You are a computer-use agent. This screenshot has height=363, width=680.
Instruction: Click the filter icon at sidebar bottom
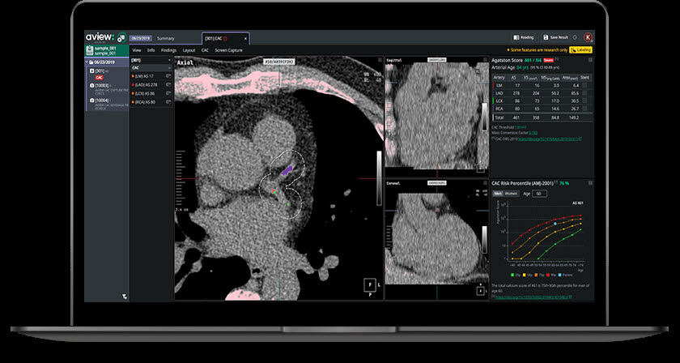pyautogui.click(x=124, y=297)
